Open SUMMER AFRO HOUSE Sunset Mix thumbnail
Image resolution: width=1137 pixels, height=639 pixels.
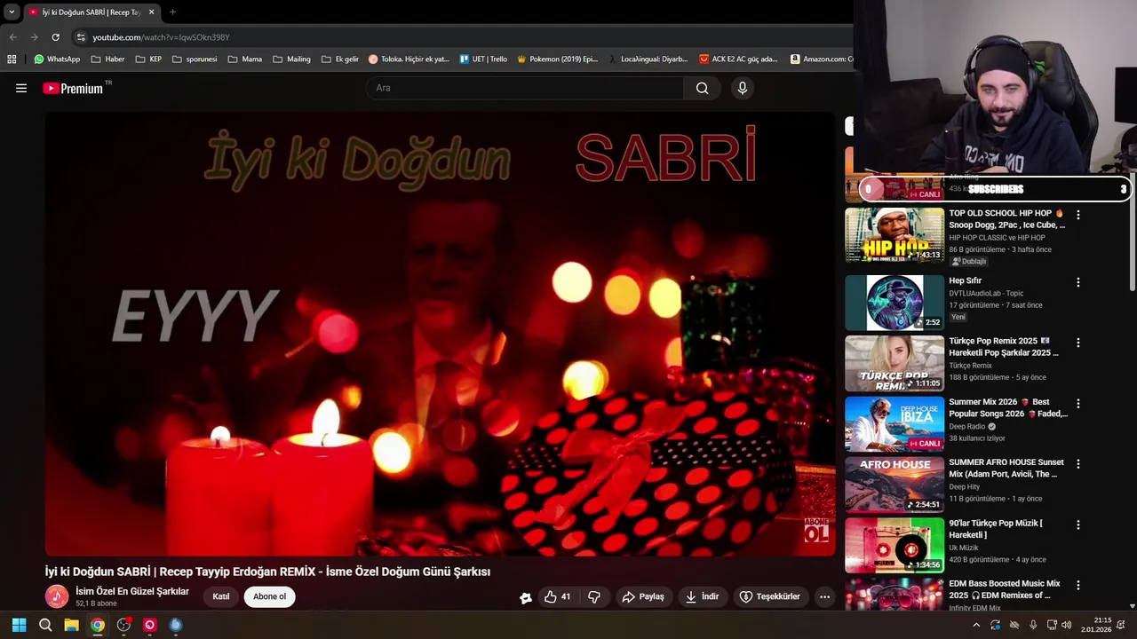[x=894, y=485]
